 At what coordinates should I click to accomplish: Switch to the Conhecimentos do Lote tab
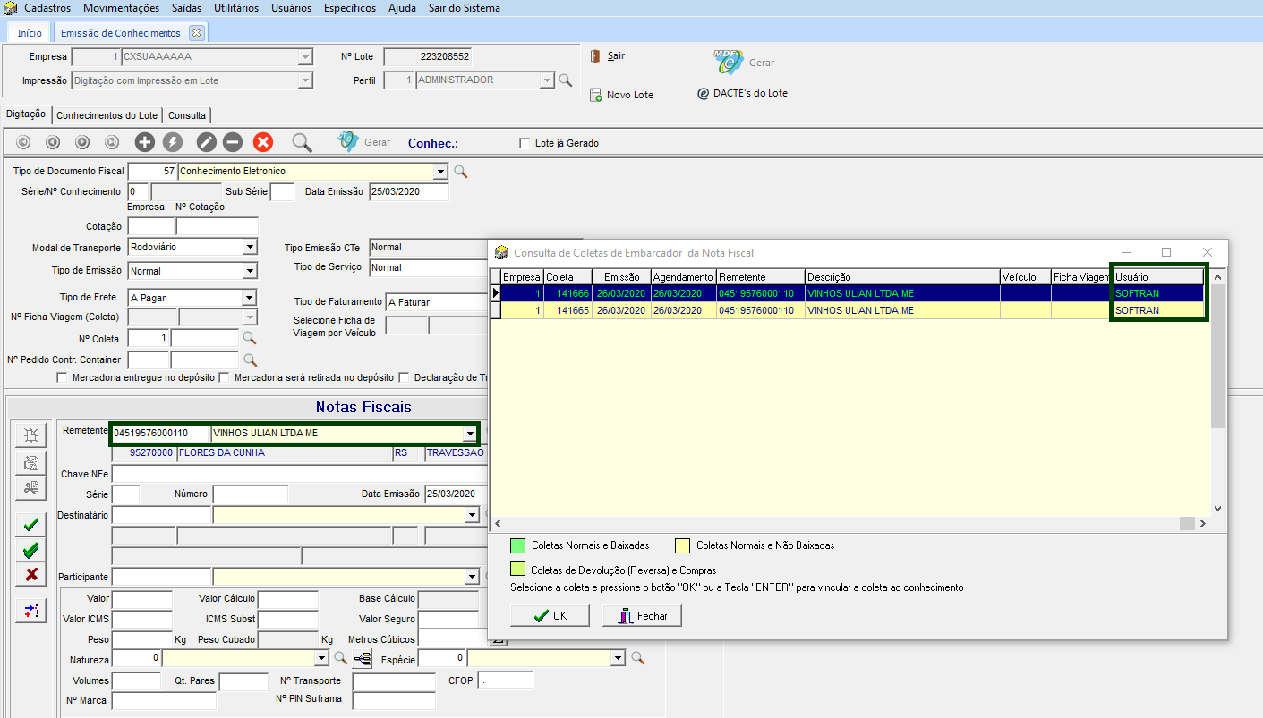107,115
